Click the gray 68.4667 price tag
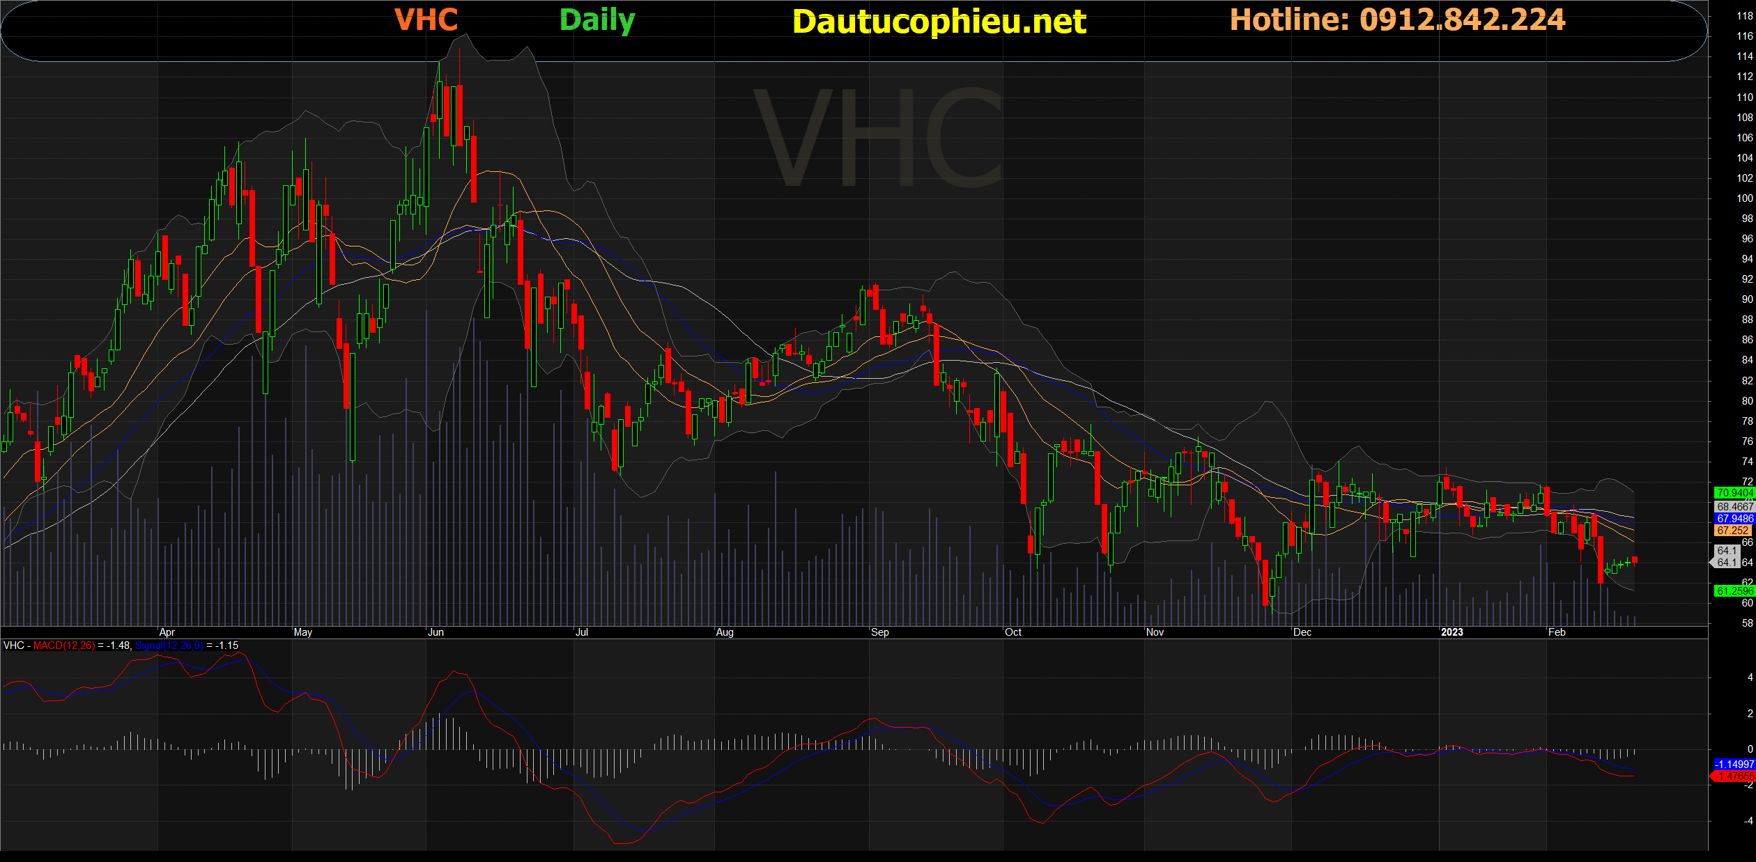Image resolution: width=1756 pixels, height=862 pixels. (x=1734, y=507)
